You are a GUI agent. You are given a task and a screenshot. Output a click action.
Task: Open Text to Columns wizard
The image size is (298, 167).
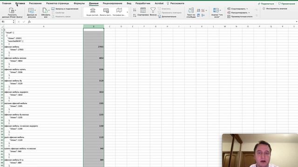[x=191, y=13]
